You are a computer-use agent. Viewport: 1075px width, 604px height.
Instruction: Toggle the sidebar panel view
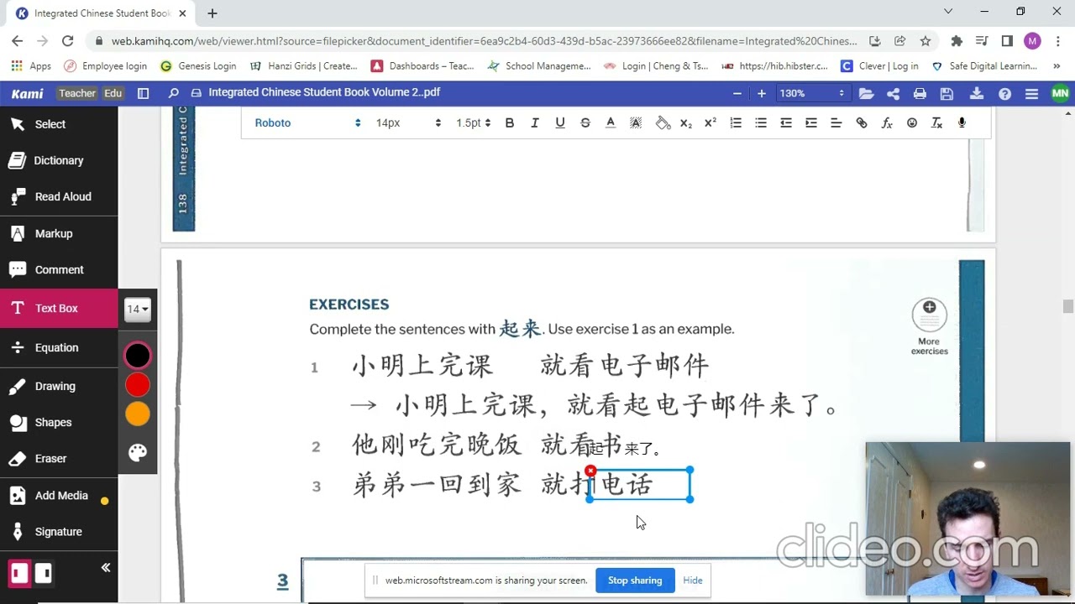(x=144, y=93)
